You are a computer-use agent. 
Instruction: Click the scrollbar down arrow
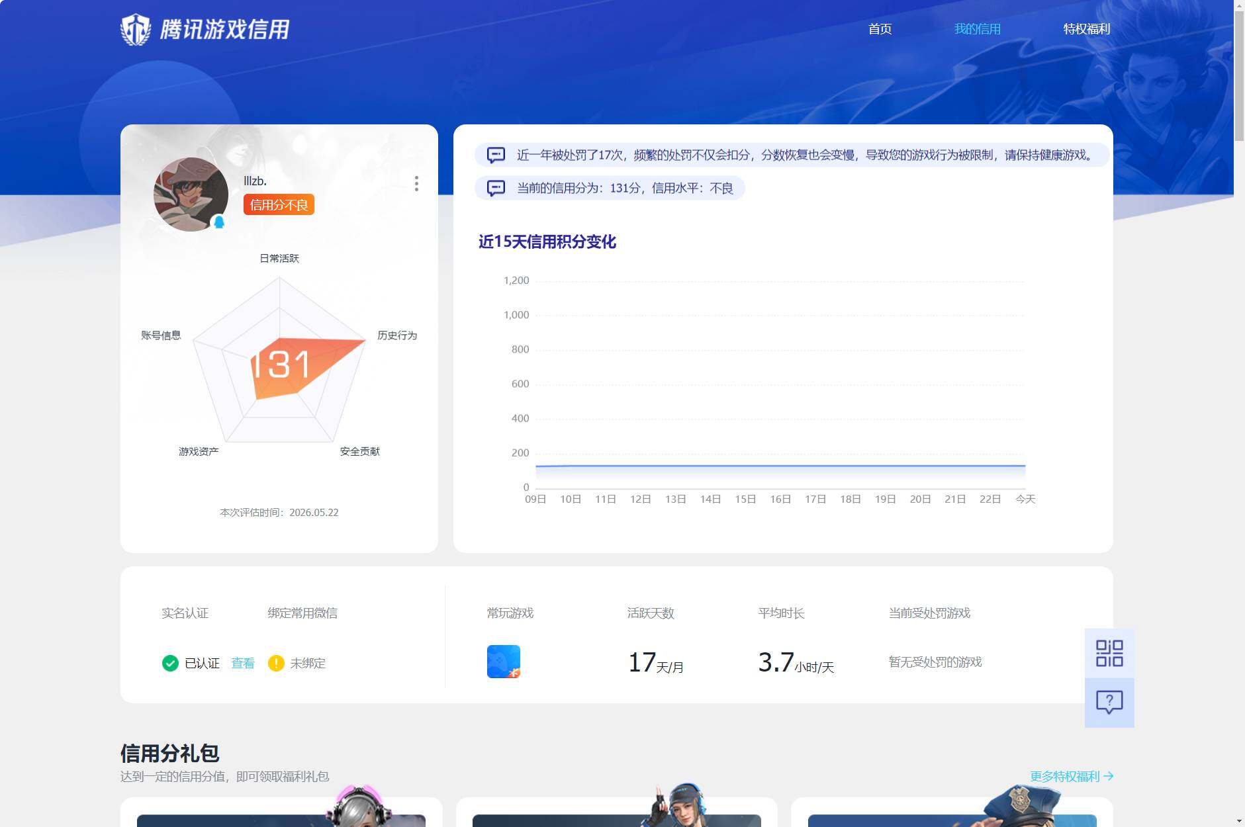pos(1239,821)
